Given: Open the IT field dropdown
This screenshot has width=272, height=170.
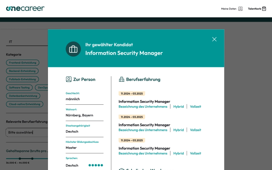Looking at the screenshot, I should pos(27,42).
